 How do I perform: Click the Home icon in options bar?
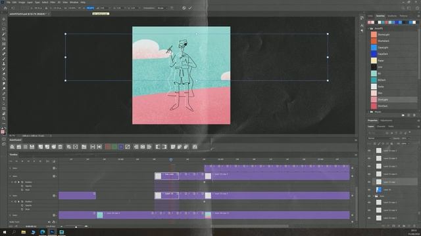(x=5, y=8)
